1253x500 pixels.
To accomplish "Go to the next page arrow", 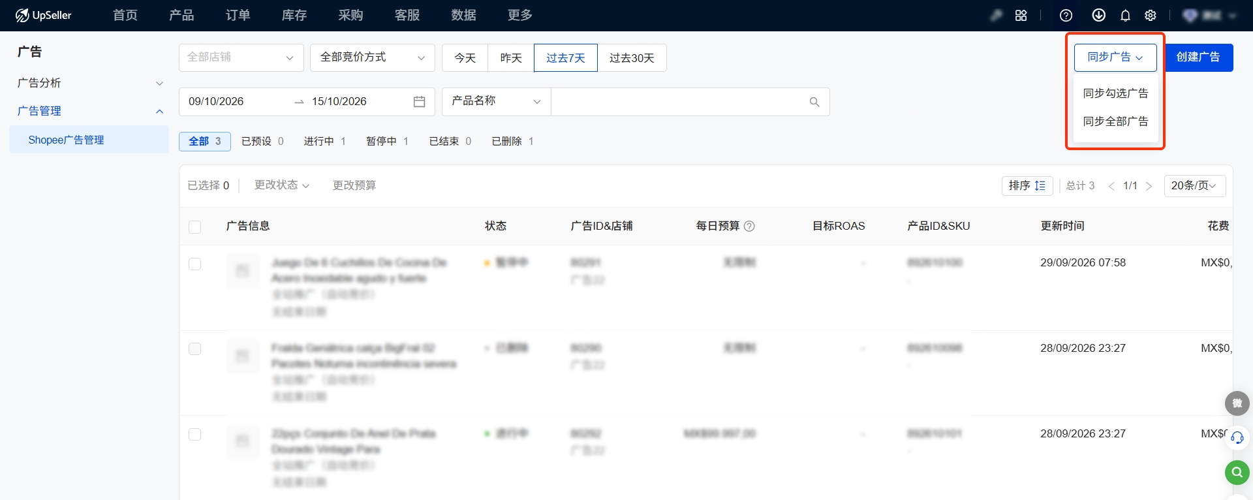I will (1149, 186).
